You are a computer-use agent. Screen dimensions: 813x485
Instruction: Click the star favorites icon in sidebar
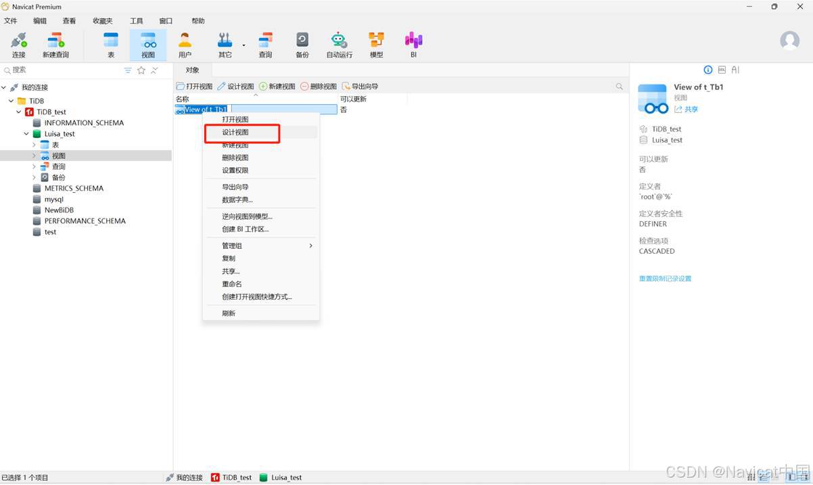(x=141, y=70)
